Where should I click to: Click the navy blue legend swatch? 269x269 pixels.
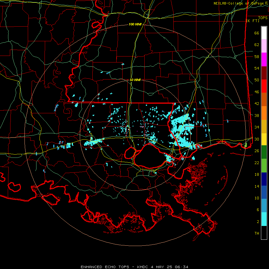264,179
